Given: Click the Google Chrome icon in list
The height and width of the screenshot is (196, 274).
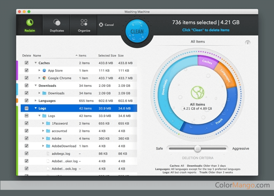Looking at the screenshot, I should pyautogui.click(x=44, y=78).
